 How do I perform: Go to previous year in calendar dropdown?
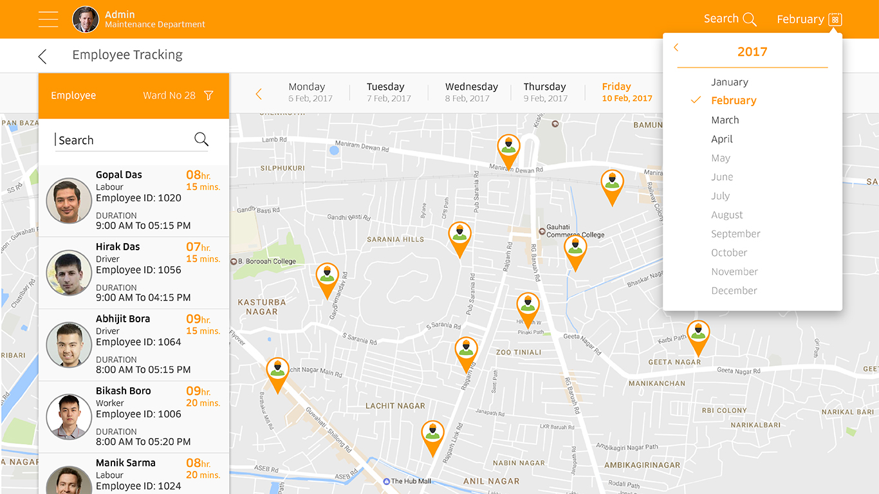[x=676, y=48]
